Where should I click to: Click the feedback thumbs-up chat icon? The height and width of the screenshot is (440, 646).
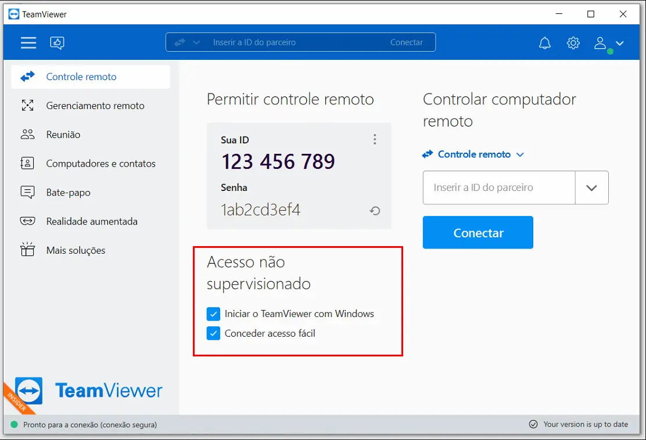click(x=58, y=43)
